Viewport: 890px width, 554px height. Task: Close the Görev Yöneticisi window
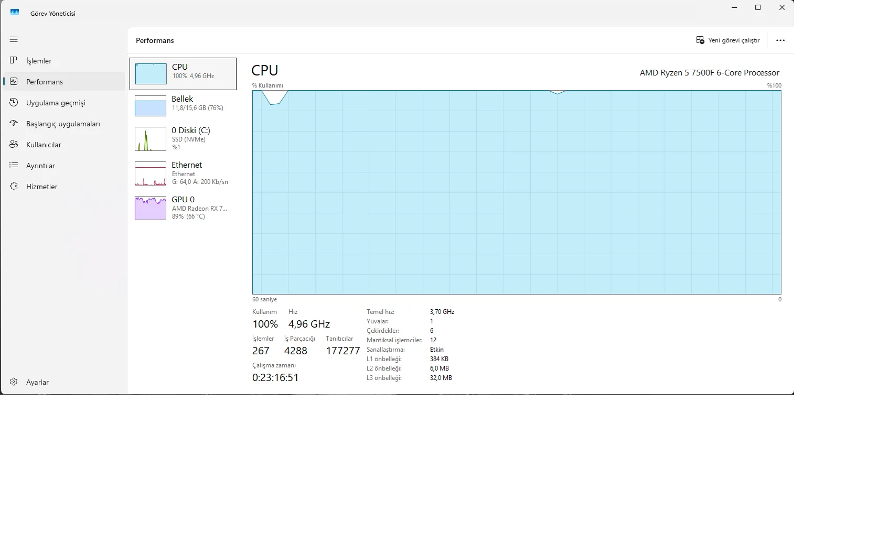(x=782, y=8)
